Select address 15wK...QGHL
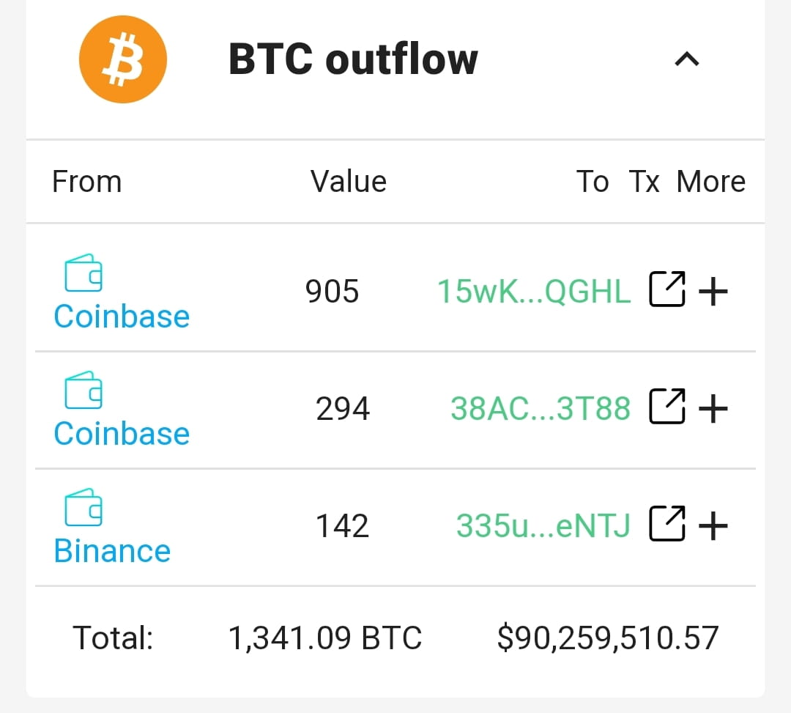This screenshot has height=713, width=791. point(532,290)
